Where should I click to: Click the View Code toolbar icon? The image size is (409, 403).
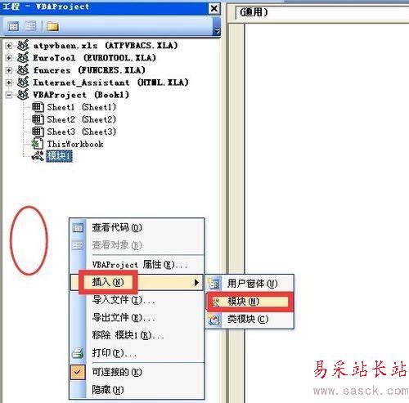point(13,26)
